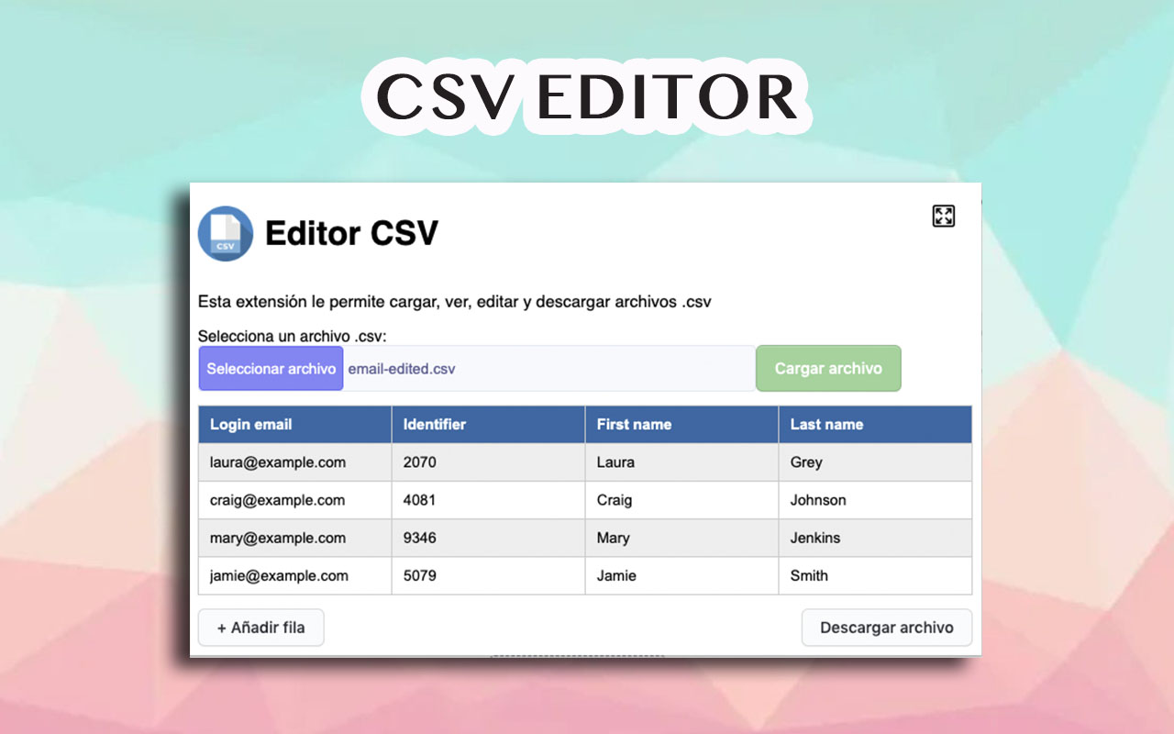Edit the last name cell Johnson
This screenshot has width=1174, height=734.
pyautogui.click(x=875, y=500)
